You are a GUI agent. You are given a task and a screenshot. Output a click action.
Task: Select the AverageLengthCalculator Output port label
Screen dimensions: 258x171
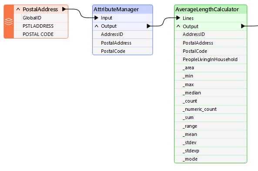(x=191, y=26)
